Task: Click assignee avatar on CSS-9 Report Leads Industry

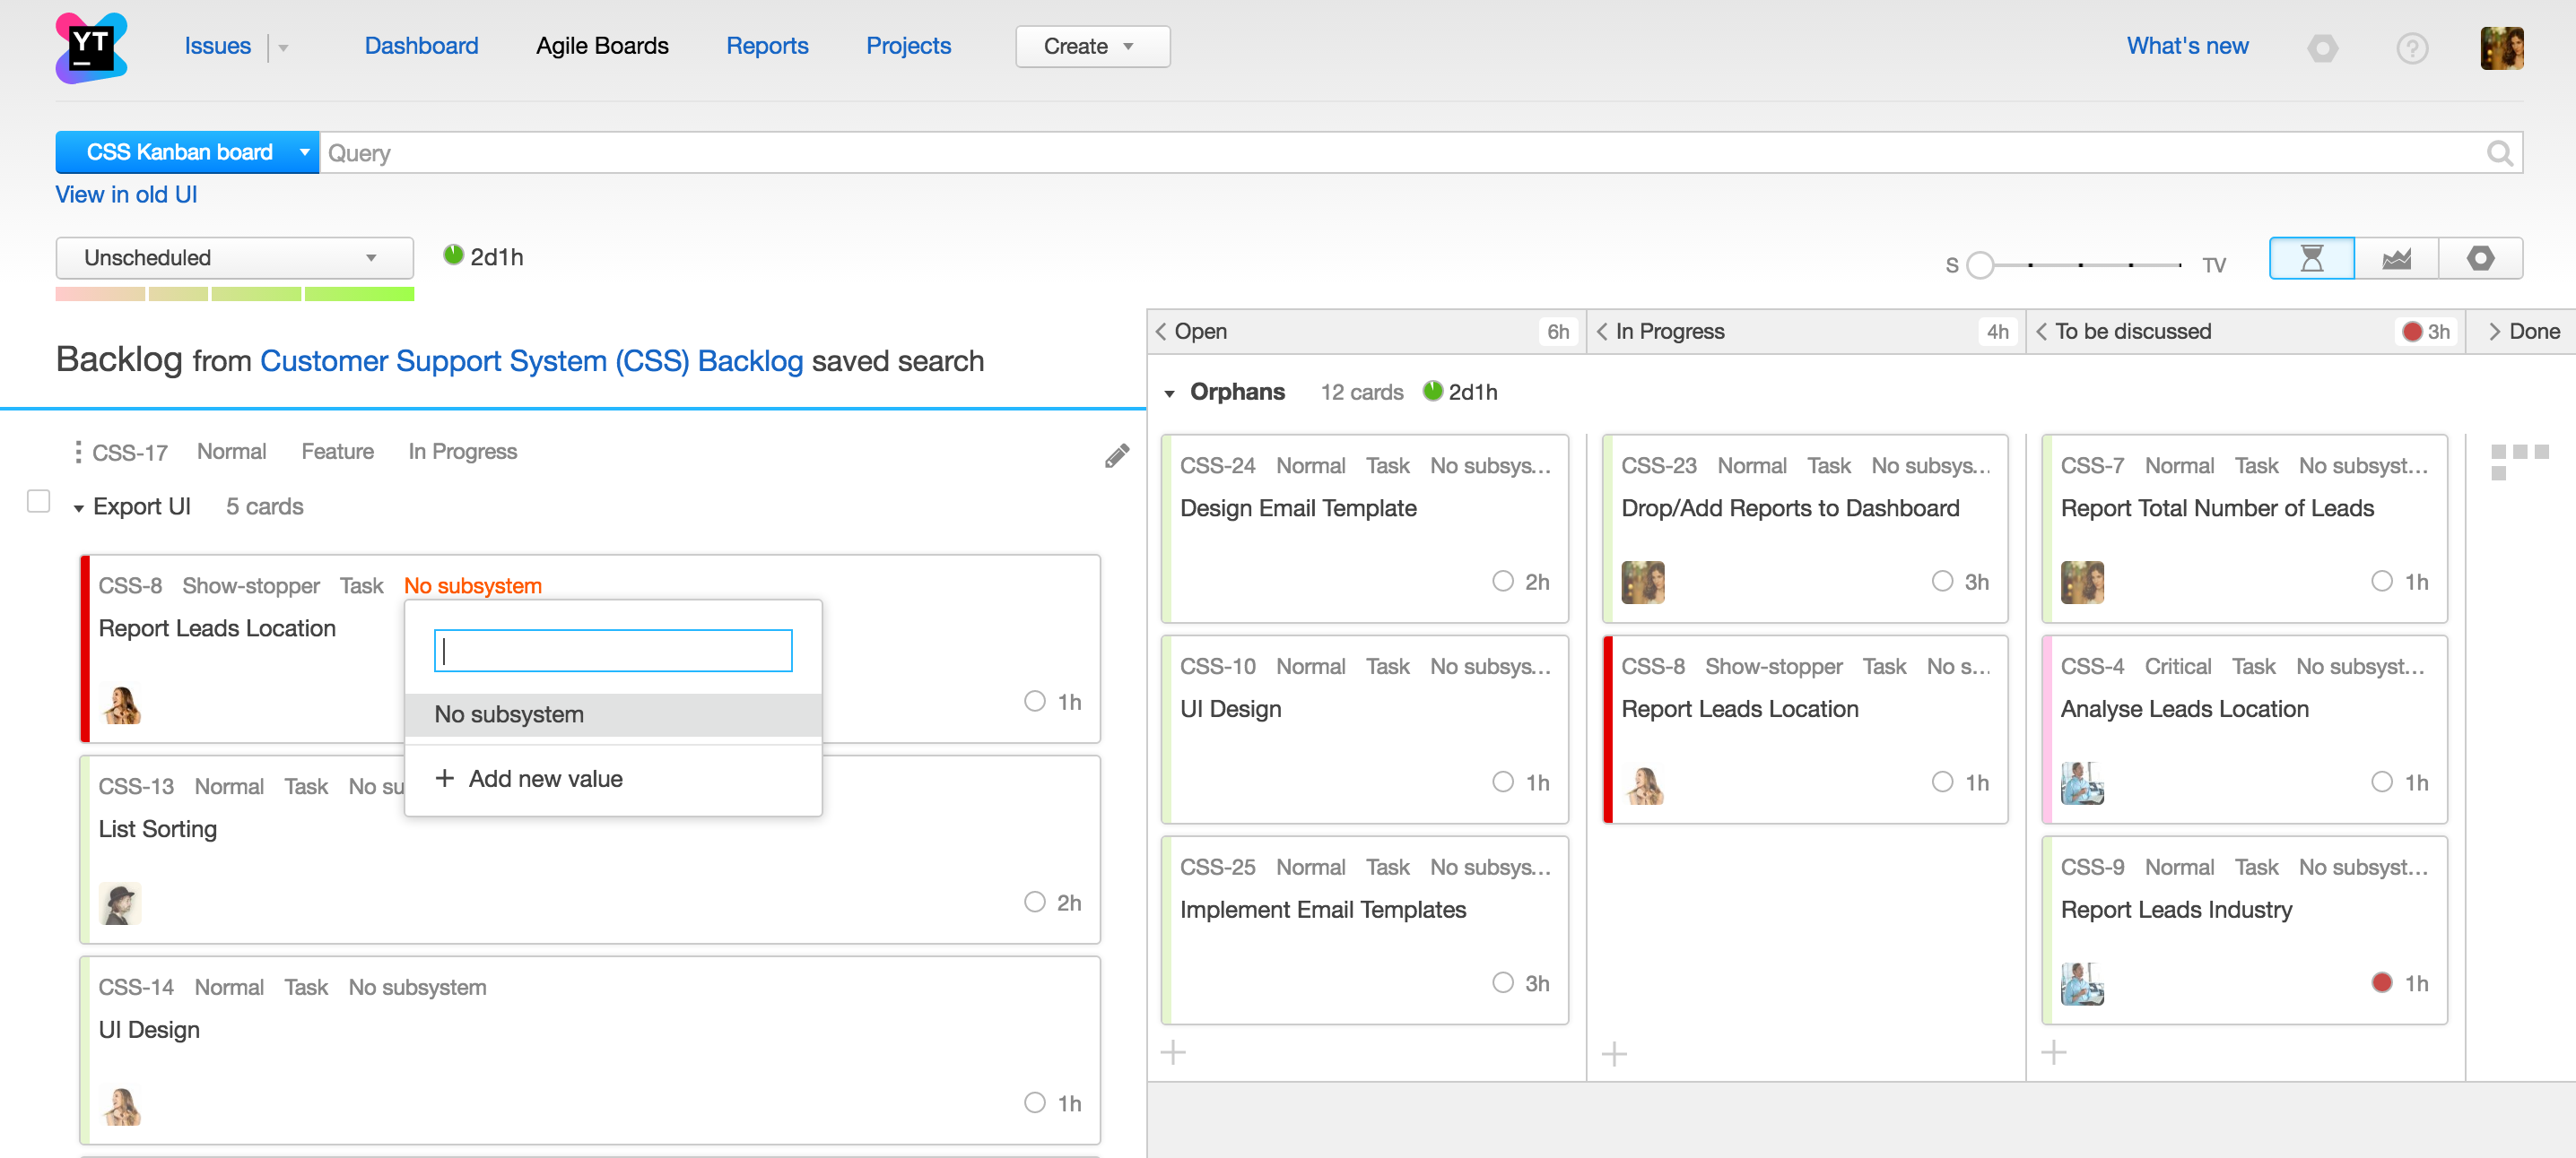Action: pos(2083,984)
